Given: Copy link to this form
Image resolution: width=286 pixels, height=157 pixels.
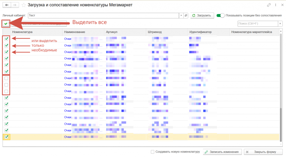Looking at the screenshot, I should point(269,5).
